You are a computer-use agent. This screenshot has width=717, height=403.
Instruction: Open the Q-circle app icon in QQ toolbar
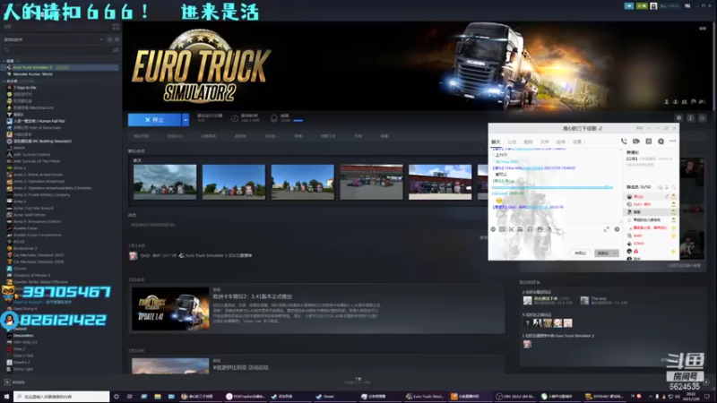(x=661, y=141)
